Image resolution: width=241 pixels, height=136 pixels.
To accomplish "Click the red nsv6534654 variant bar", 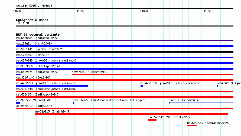I will click(125, 97).
